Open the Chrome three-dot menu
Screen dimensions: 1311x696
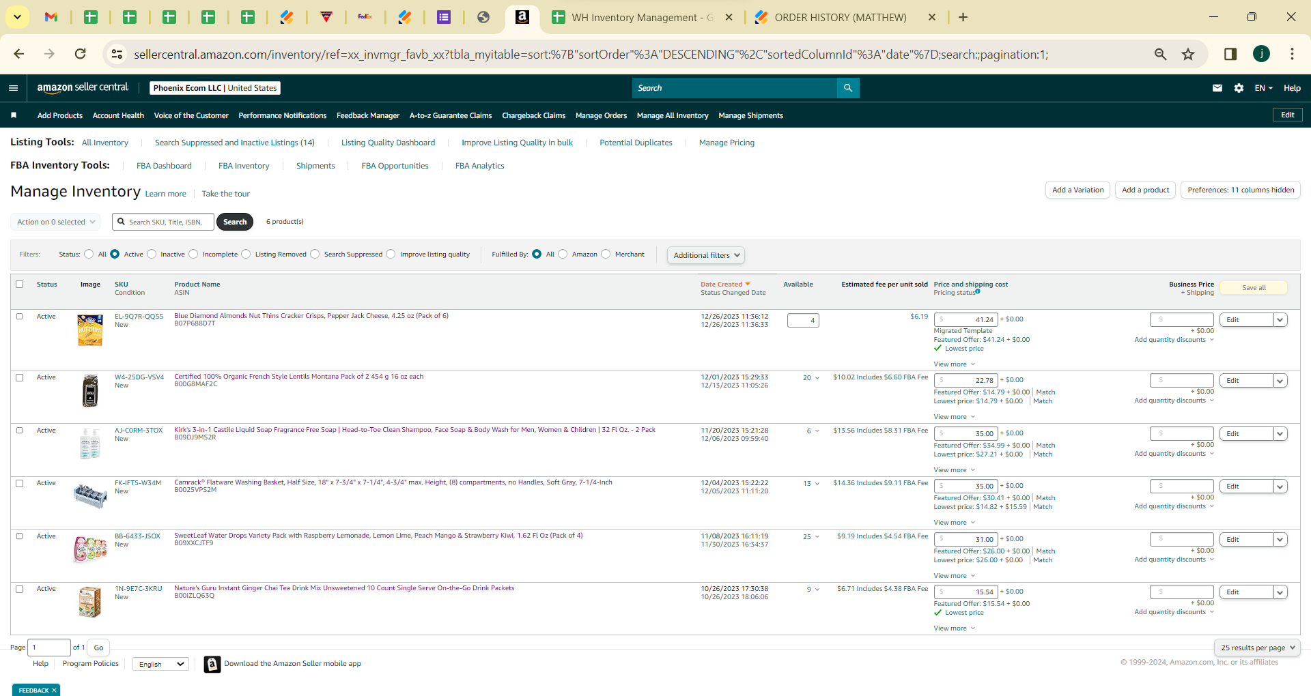tap(1292, 54)
